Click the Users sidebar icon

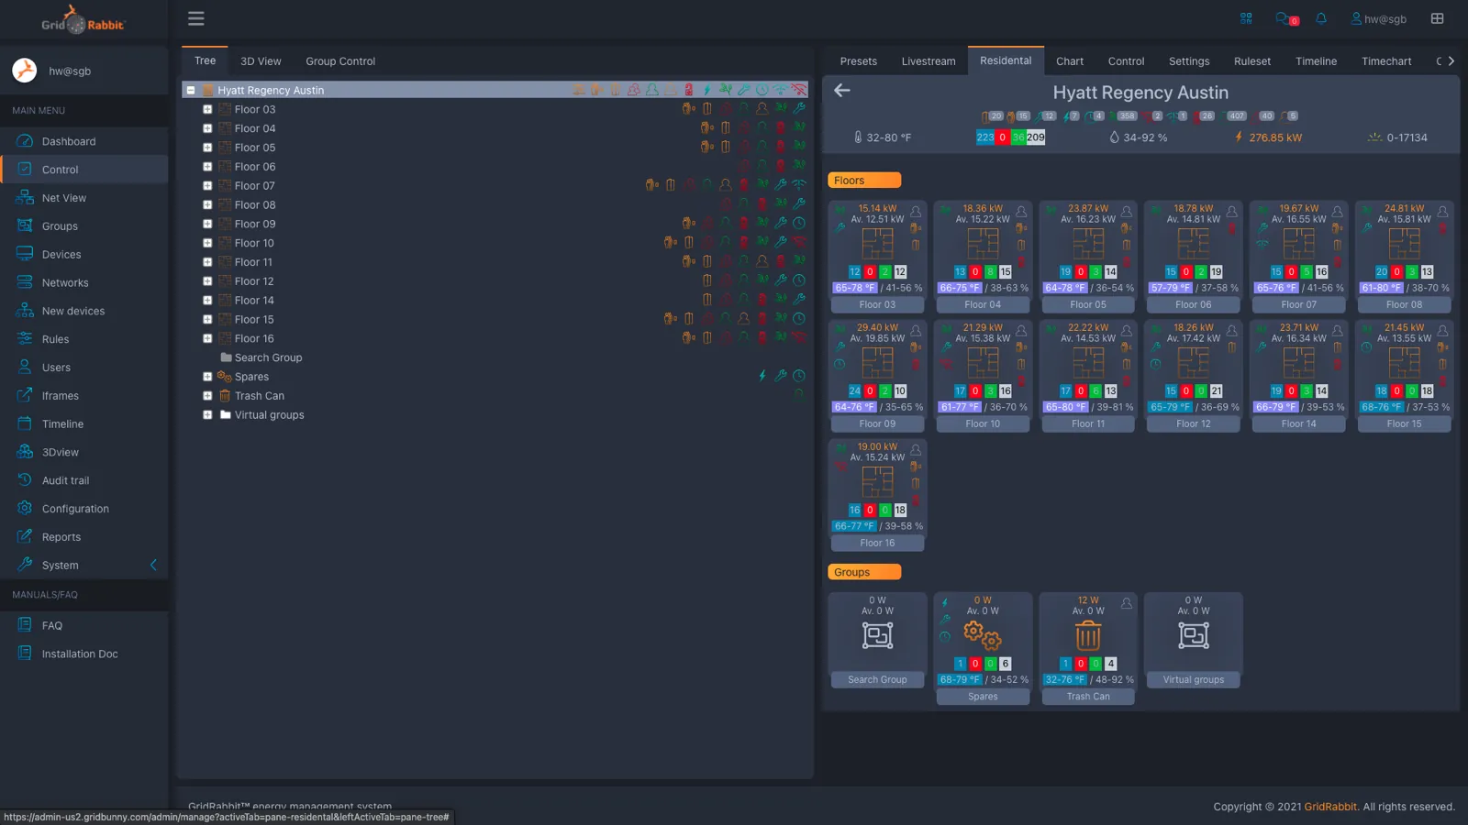pyautogui.click(x=25, y=368)
